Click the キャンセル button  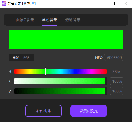click(44, 111)
